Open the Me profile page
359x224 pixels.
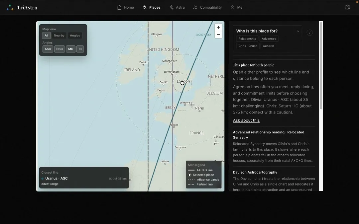coord(236,7)
